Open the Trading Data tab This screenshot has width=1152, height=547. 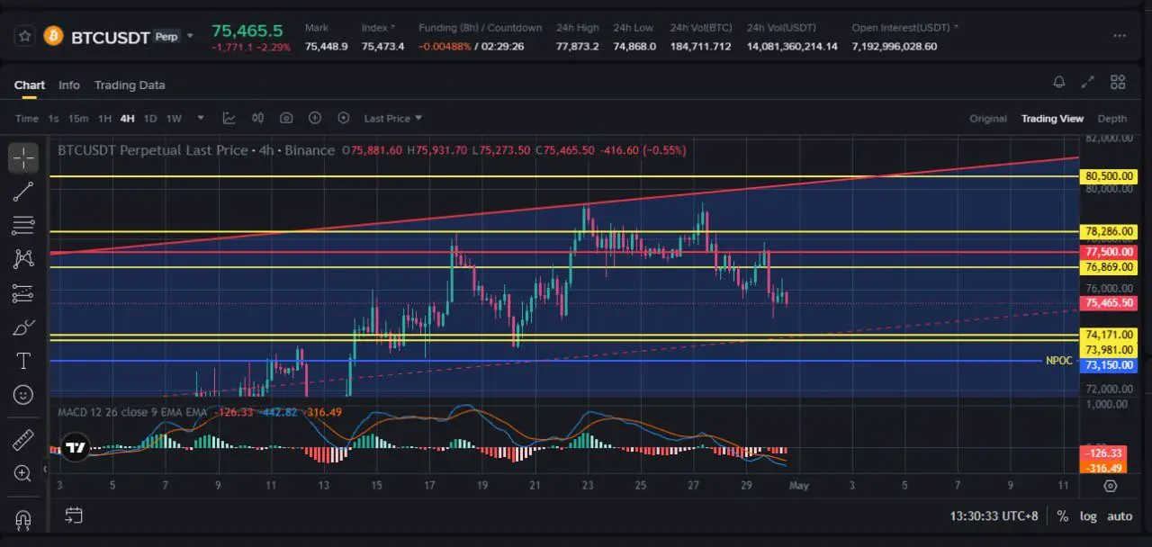point(130,85)
